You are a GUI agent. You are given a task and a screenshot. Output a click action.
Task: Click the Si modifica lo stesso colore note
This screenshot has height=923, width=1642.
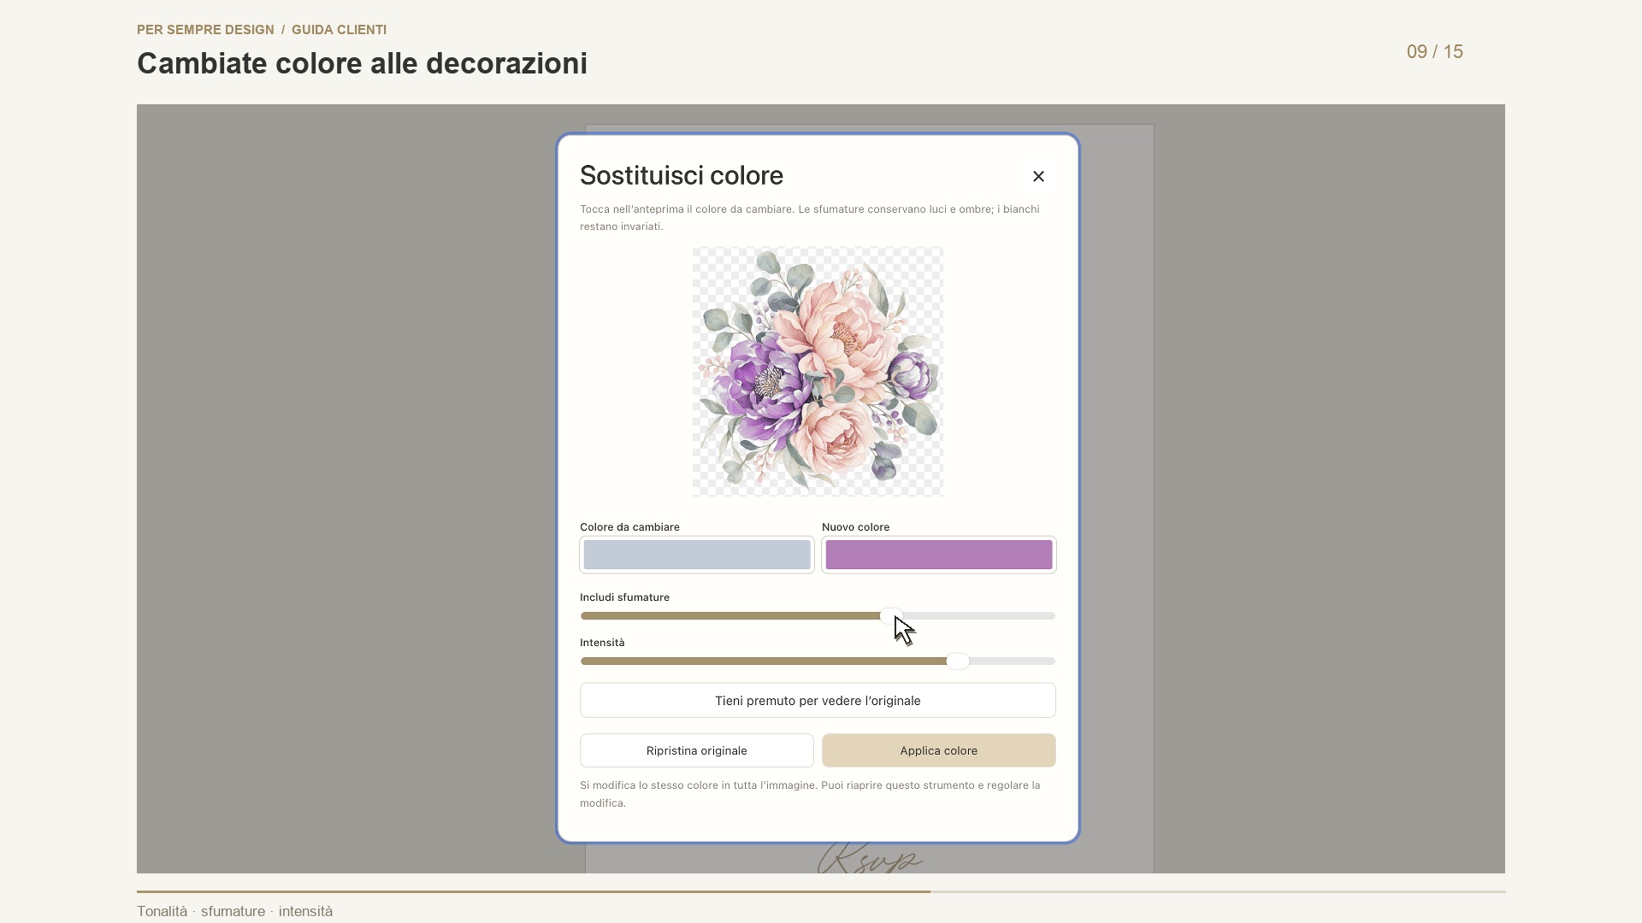(x=810, y=794)
